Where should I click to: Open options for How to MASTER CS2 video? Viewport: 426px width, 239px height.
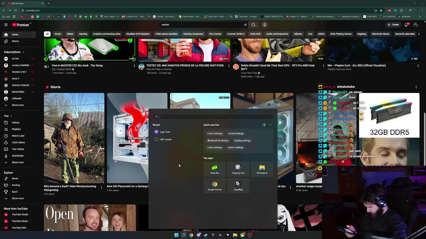[x=134, y=66]
